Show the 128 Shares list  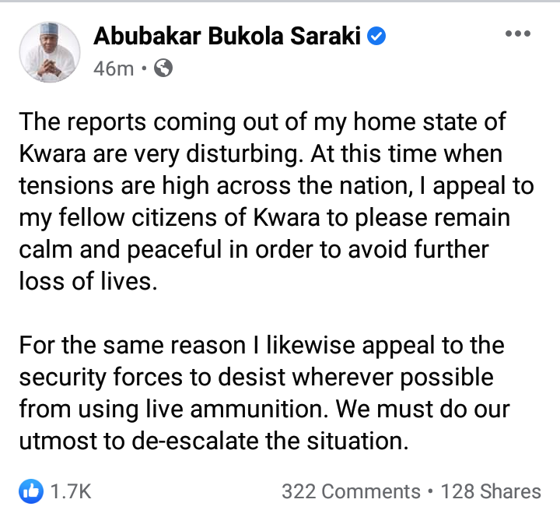pos(490,492)
